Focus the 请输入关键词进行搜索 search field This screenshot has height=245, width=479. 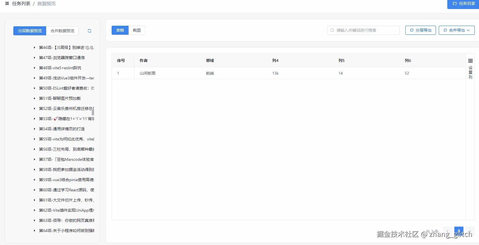point(363,30)
